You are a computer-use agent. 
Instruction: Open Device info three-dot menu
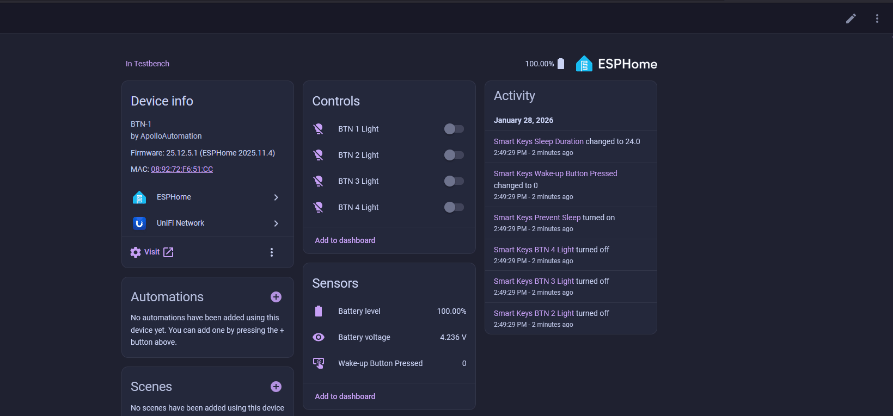click(272, 252)
